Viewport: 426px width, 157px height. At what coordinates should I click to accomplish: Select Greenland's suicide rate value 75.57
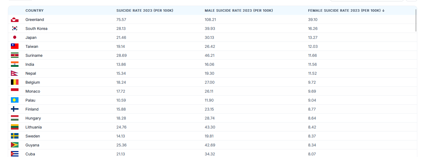[x=121, y=20]
